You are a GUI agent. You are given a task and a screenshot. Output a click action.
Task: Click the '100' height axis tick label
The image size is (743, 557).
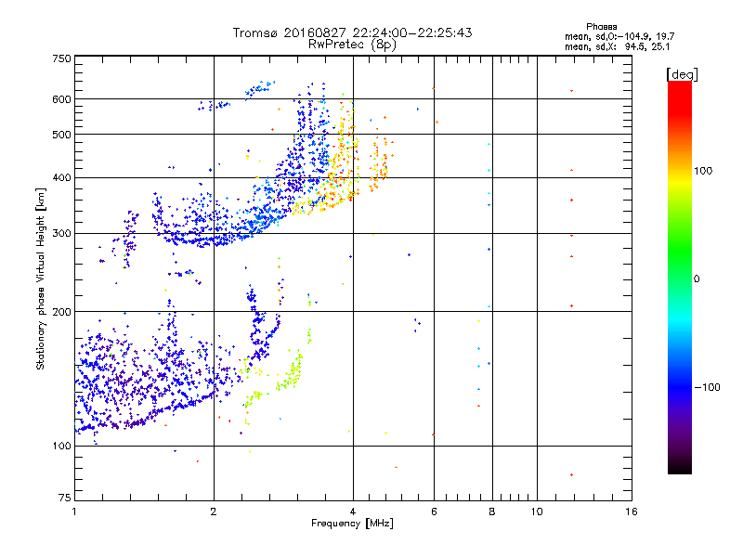click(61, 446)
